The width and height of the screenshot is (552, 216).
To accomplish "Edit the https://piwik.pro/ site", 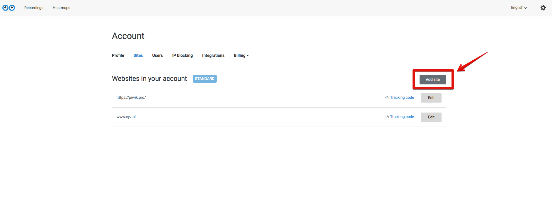I will [431, 98].
